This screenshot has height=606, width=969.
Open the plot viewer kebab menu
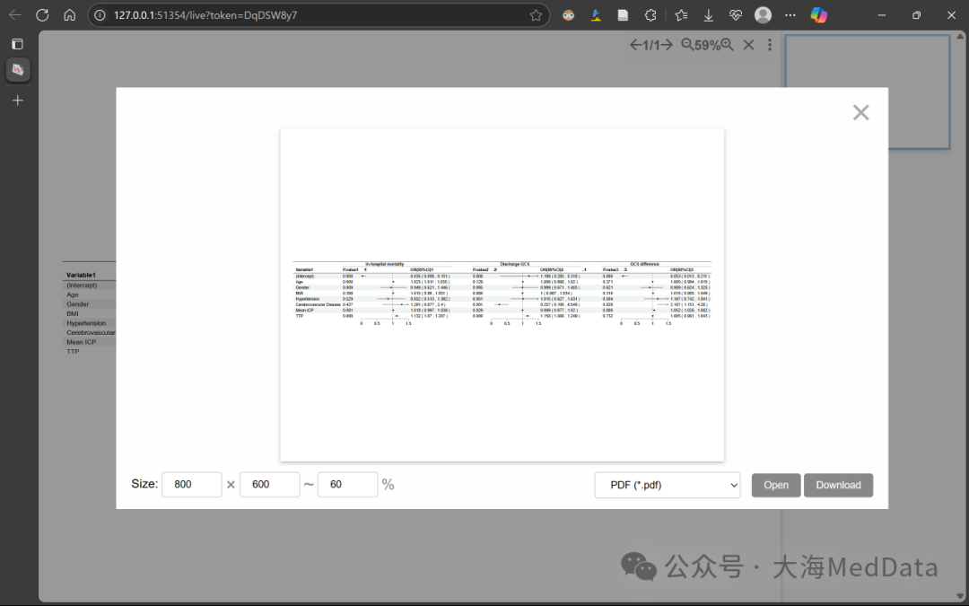(x=770, y=45)
